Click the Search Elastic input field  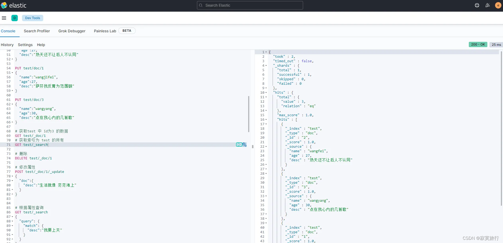click(x=250, y=5)
